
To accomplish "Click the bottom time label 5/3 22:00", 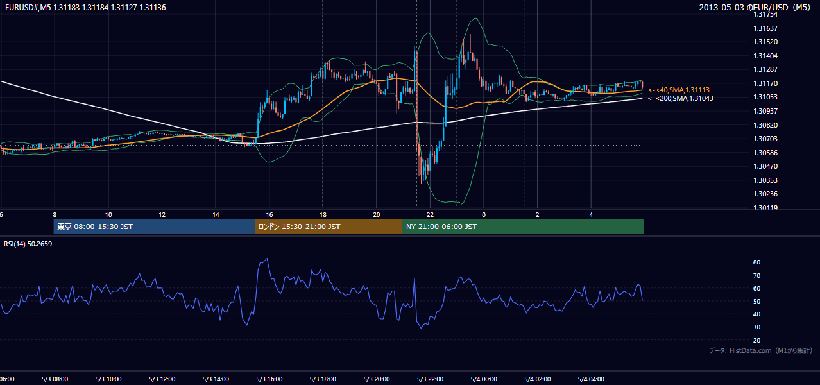I will 430,379.
